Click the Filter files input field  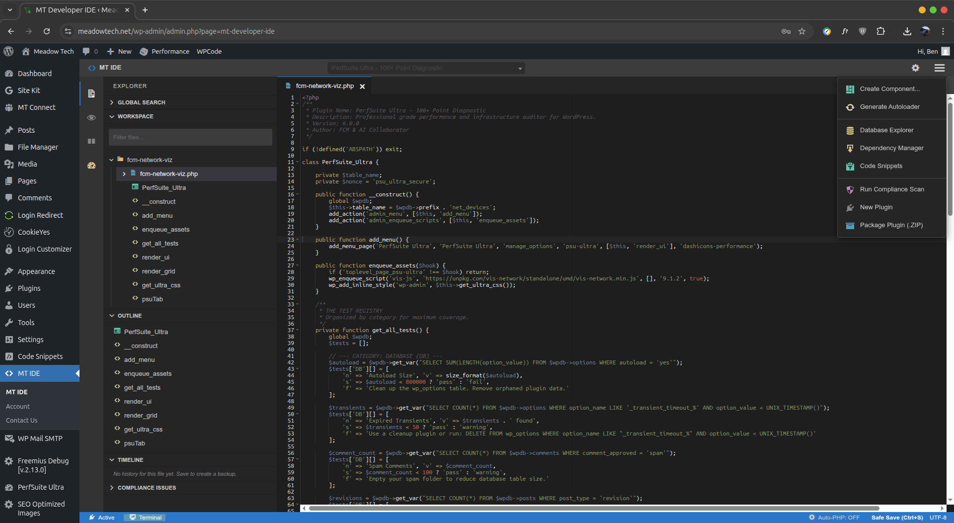point(190,137)
